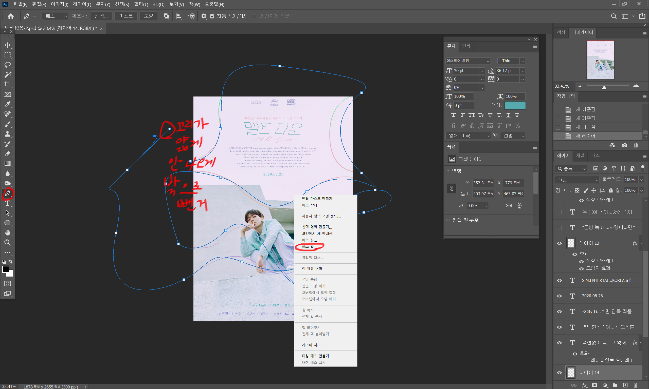Select the Brush tool
Viewport: 649px width, 389px height.
point(8,124)
